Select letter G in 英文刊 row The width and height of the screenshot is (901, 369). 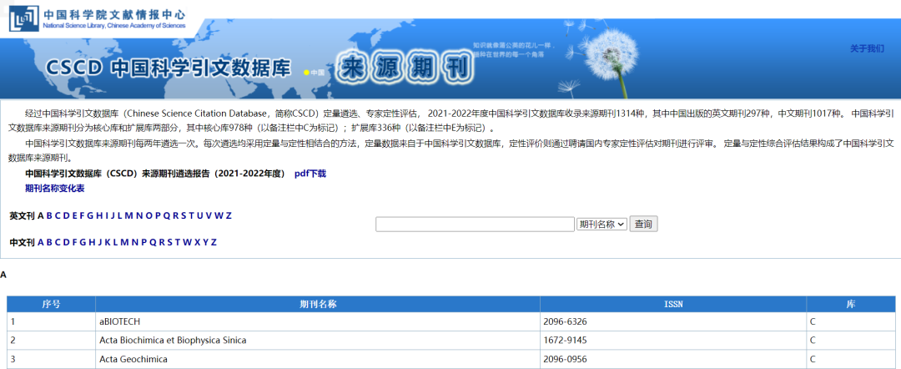(90, 215)
